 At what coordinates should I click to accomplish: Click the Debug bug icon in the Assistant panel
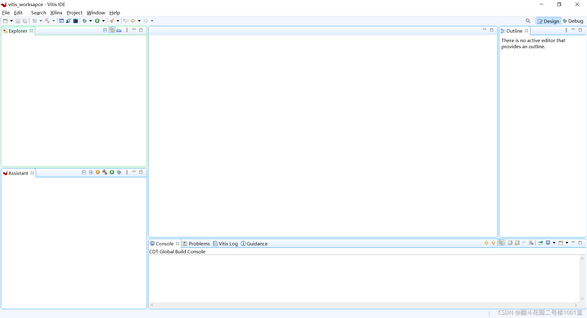click(x=119, y=172)
